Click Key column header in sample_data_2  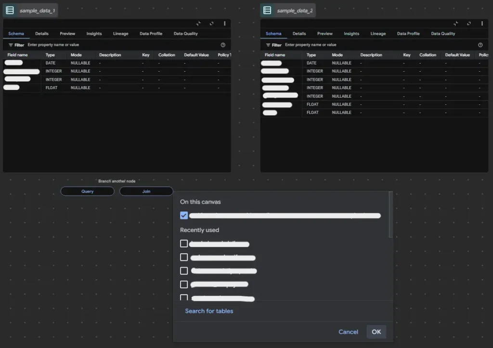pos(406,55)
